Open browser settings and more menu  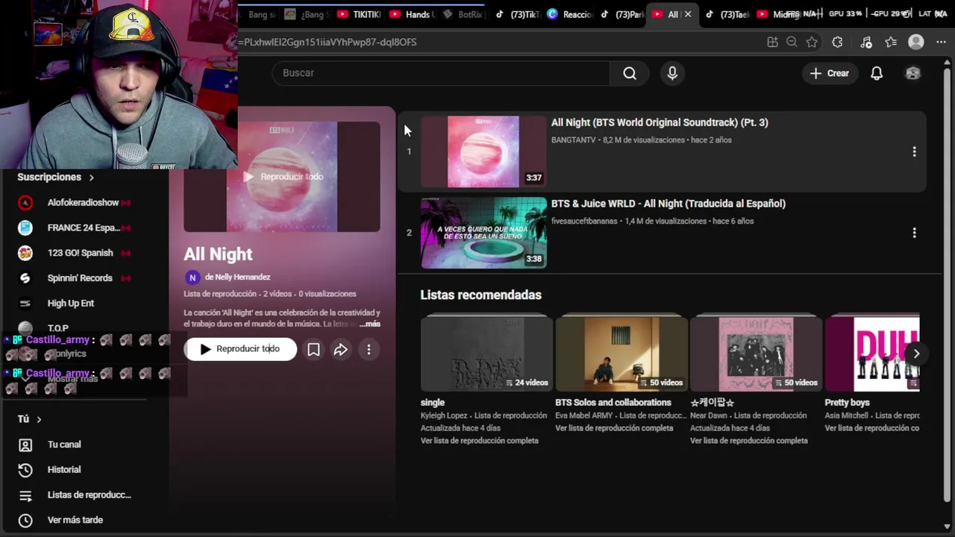click(x=941, y=43)
